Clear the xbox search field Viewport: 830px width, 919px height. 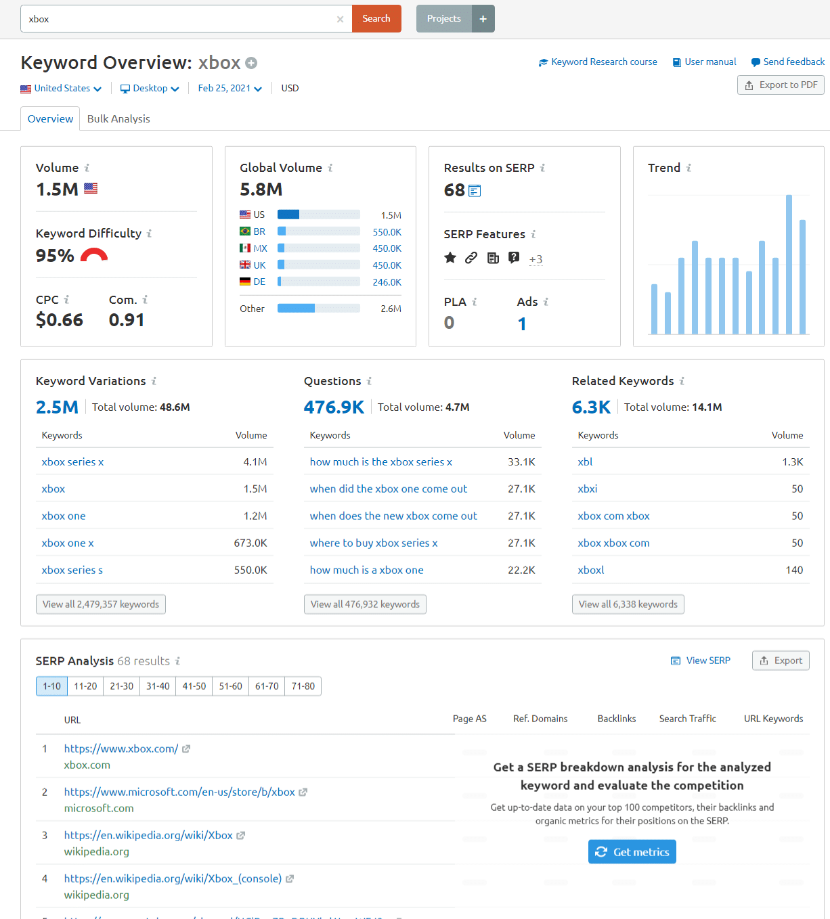tap(340, 19)
